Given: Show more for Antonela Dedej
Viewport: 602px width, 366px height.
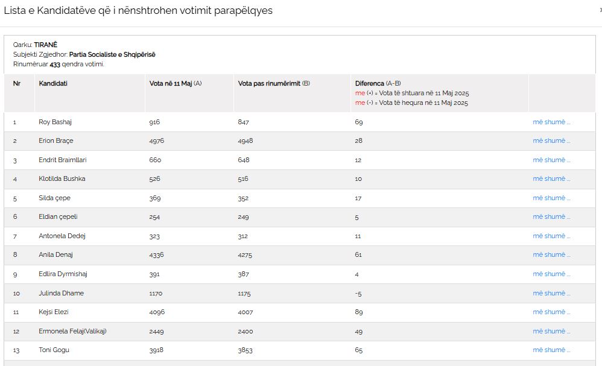Looking at the screenshot, I should [x=551, y=236].
